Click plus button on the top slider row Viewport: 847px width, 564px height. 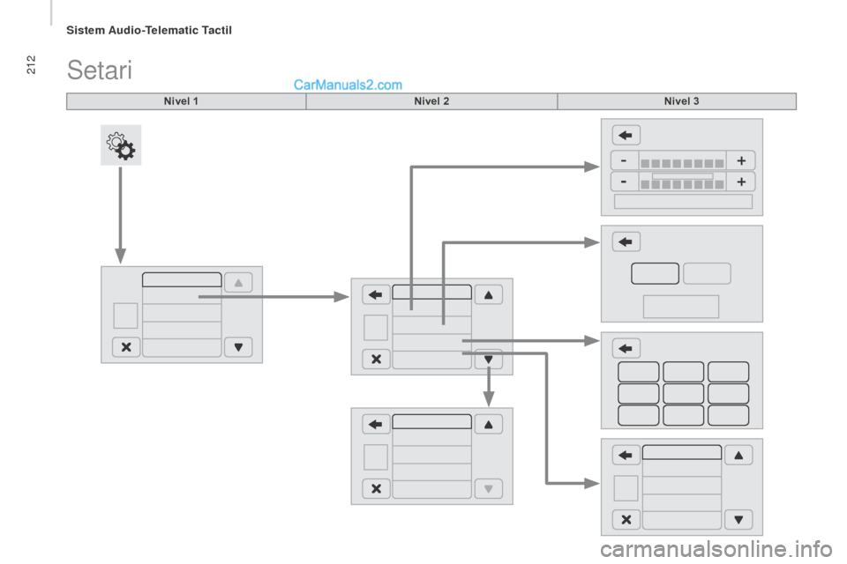coord(741,160)
